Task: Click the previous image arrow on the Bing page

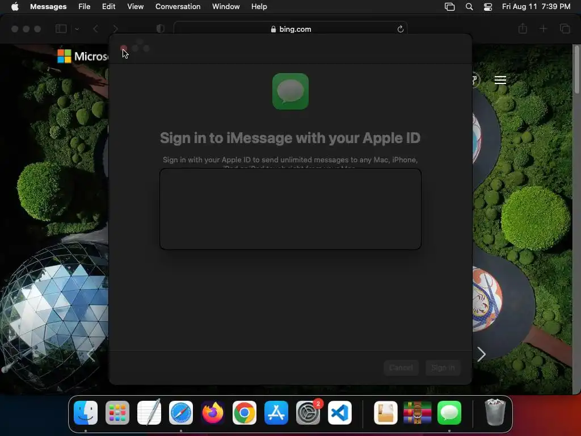Action: click(x=91, y=354)
